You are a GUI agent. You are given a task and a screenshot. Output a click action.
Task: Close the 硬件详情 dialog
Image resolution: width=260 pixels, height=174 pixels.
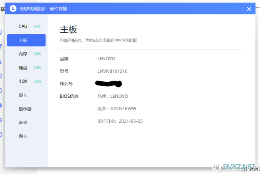click(x=249, y=9)
